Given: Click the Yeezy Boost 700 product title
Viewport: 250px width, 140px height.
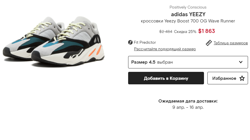Looking at the screenshot, I should coord(188,21).
